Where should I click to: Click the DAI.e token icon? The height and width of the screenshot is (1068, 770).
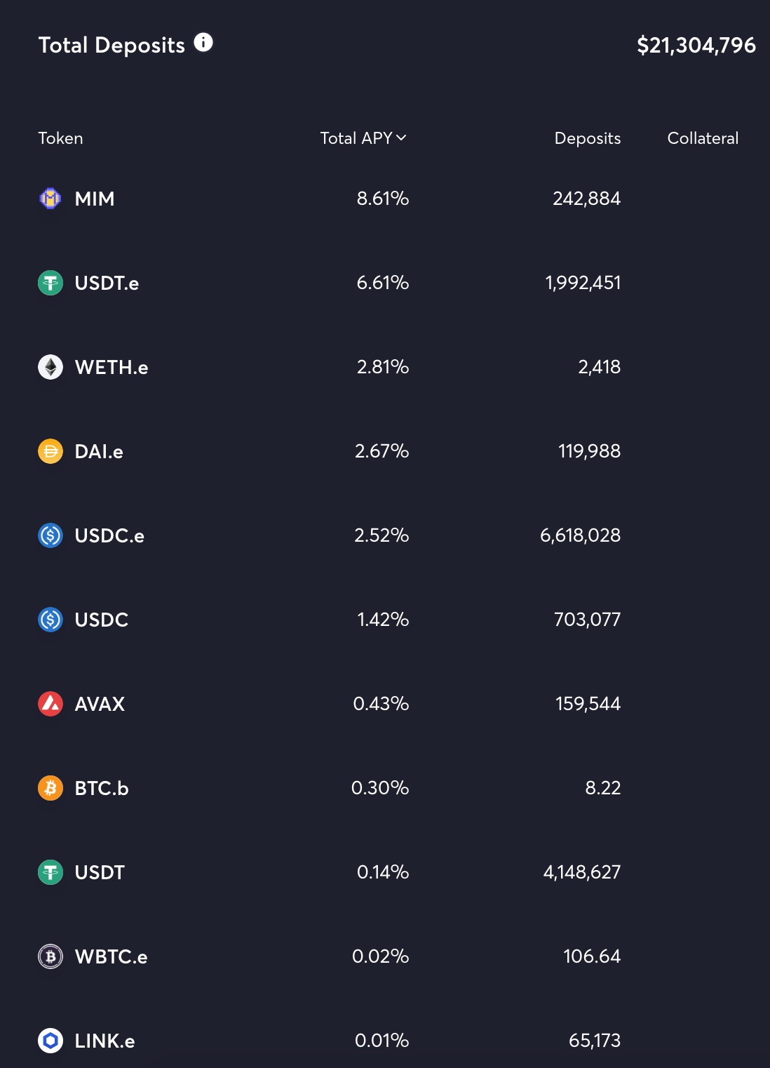pos(50,451)
